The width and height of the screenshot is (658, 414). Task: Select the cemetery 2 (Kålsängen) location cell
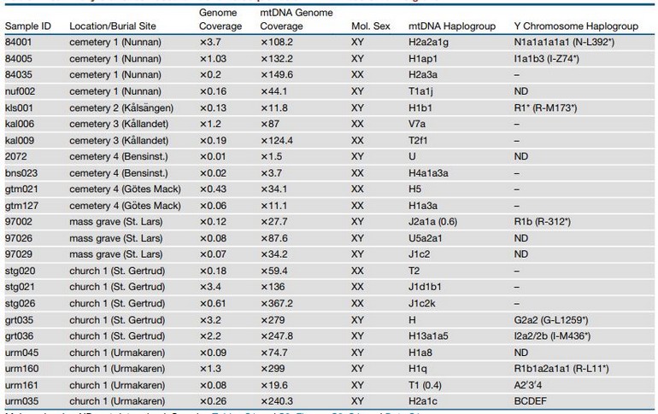(x=121, y=108)
